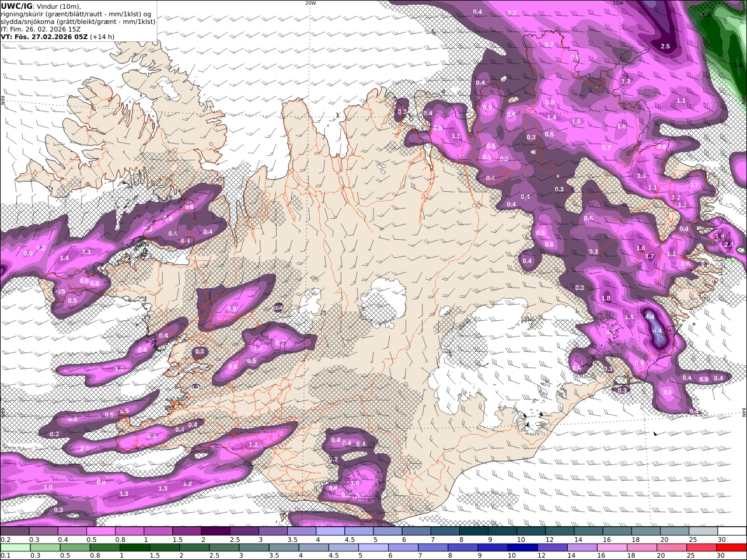Pick the dark teal snow swatch between 8 and 9
This screenshot has height=560, width=747.
(474, 531)
